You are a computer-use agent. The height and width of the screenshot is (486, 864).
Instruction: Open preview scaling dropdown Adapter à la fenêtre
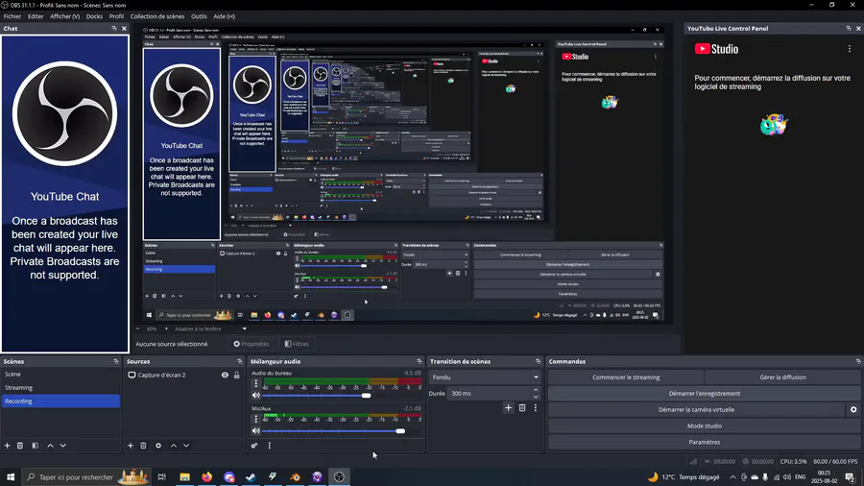[210, 328]
